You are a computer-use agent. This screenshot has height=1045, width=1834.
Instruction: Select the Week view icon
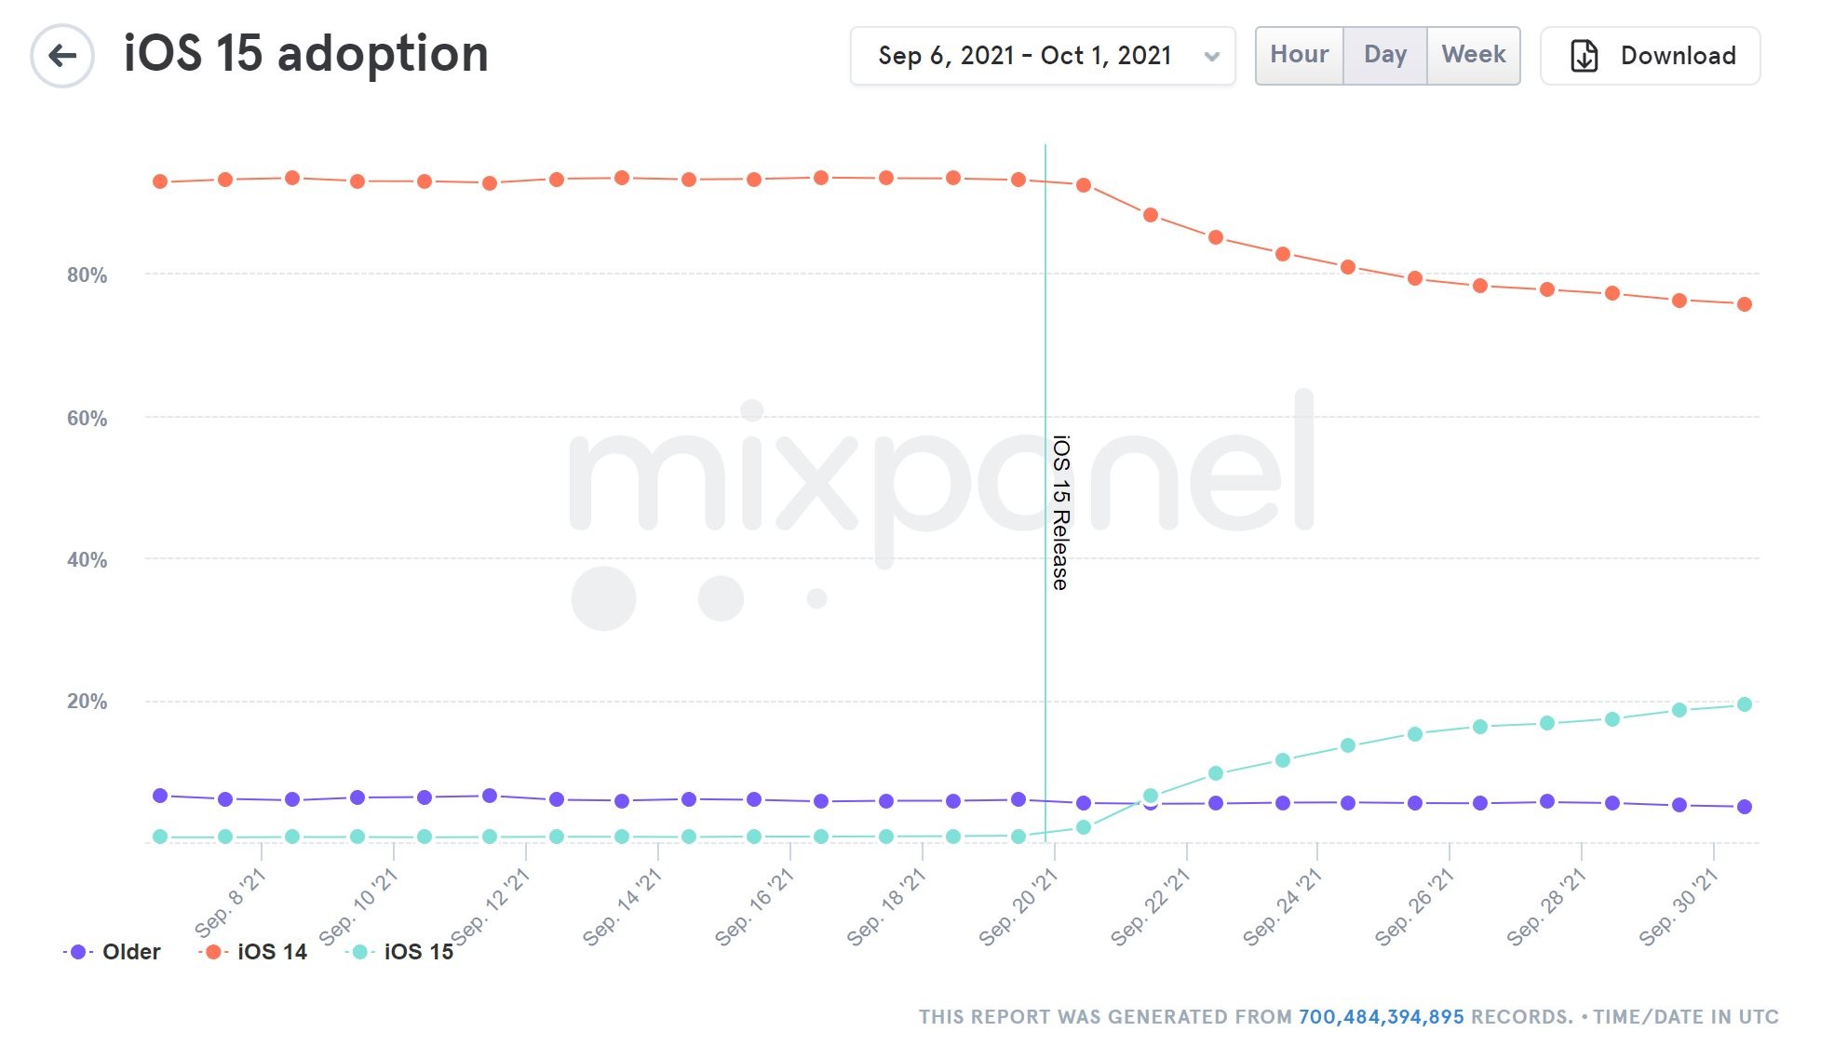coord(1473,57)
